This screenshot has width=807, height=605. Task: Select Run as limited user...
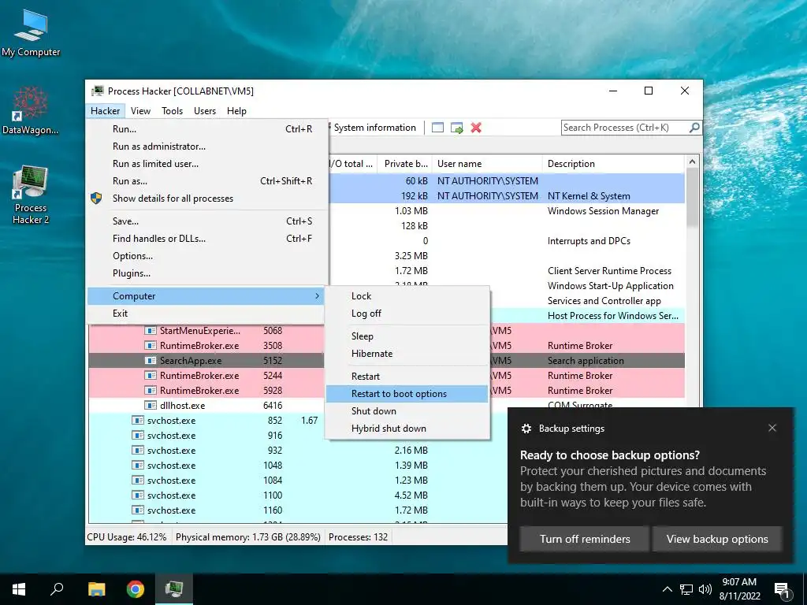click(x=207, y=164)
